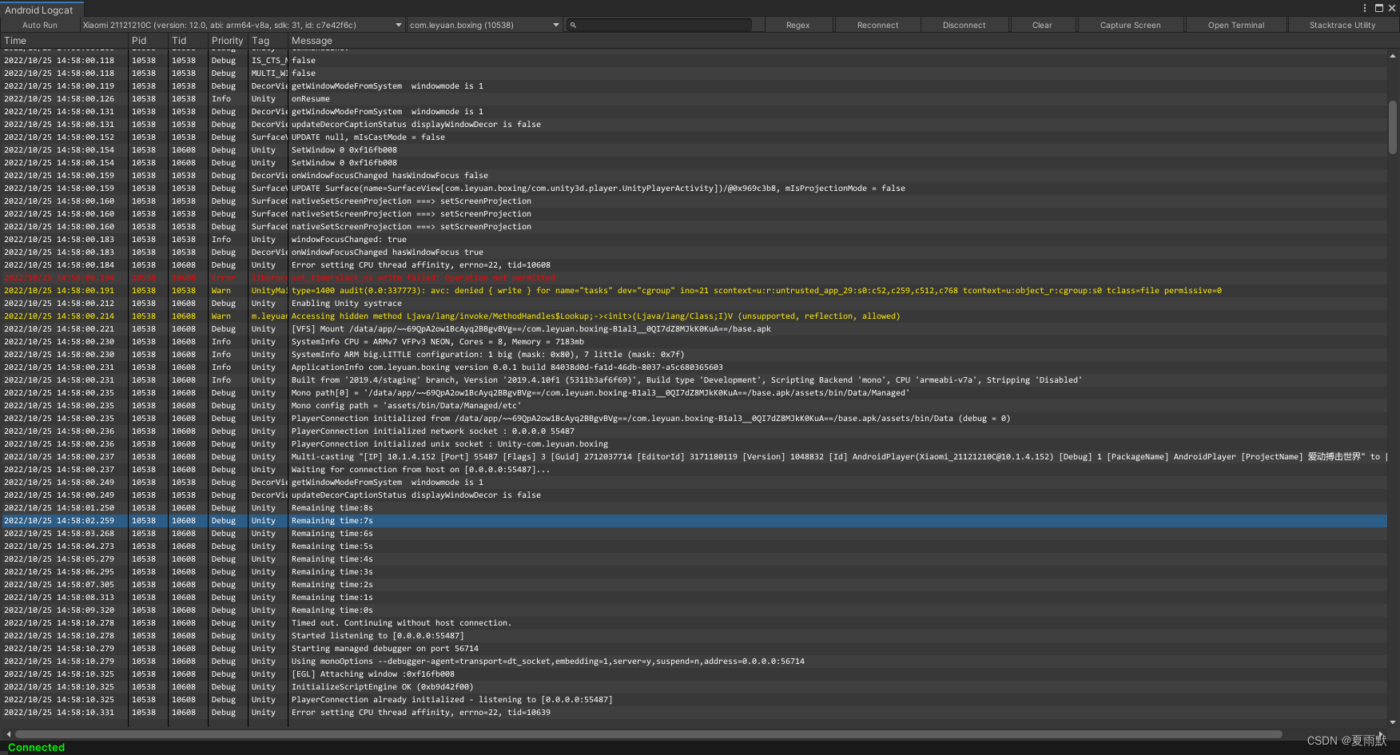The width and height of the screenshot is (1400, 755).
Task: Click the Connected status label
Action: [x=37, y=748]
